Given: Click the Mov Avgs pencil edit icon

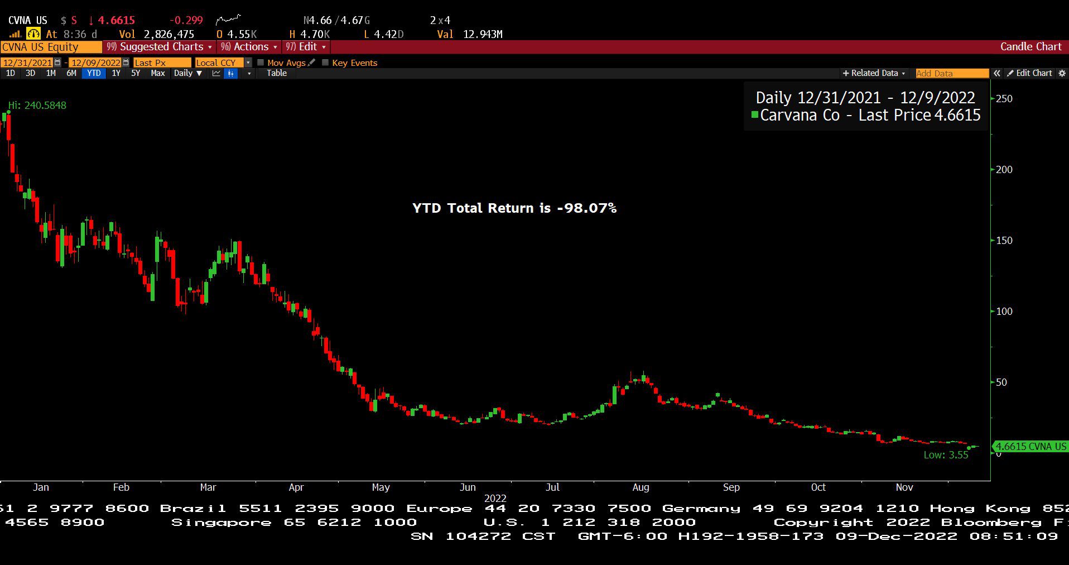Looking at the screenshot, I should click(x=311, y=63).
